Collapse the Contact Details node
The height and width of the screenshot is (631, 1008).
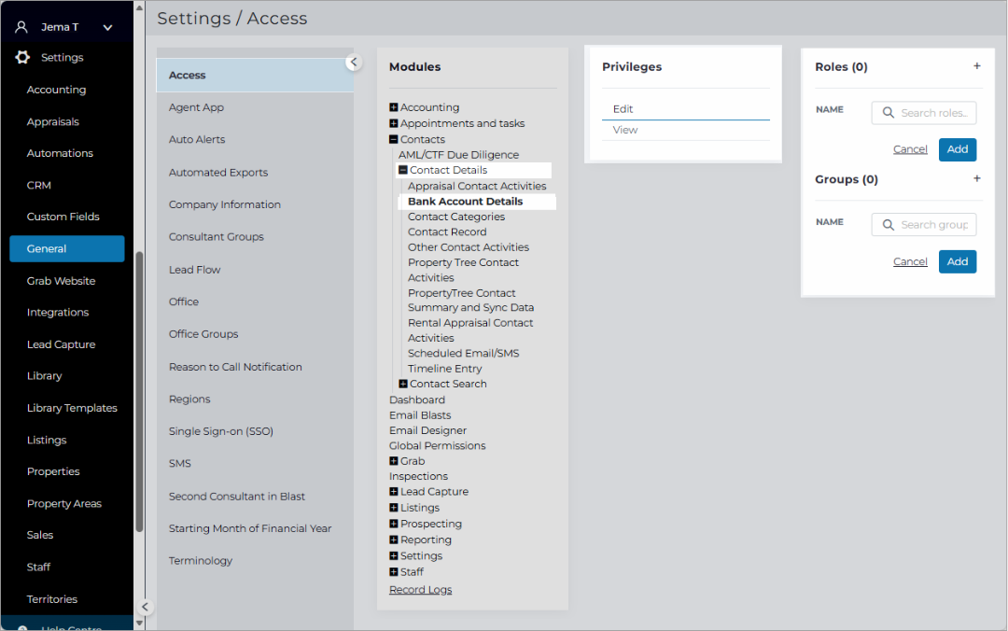coord(403,171)
